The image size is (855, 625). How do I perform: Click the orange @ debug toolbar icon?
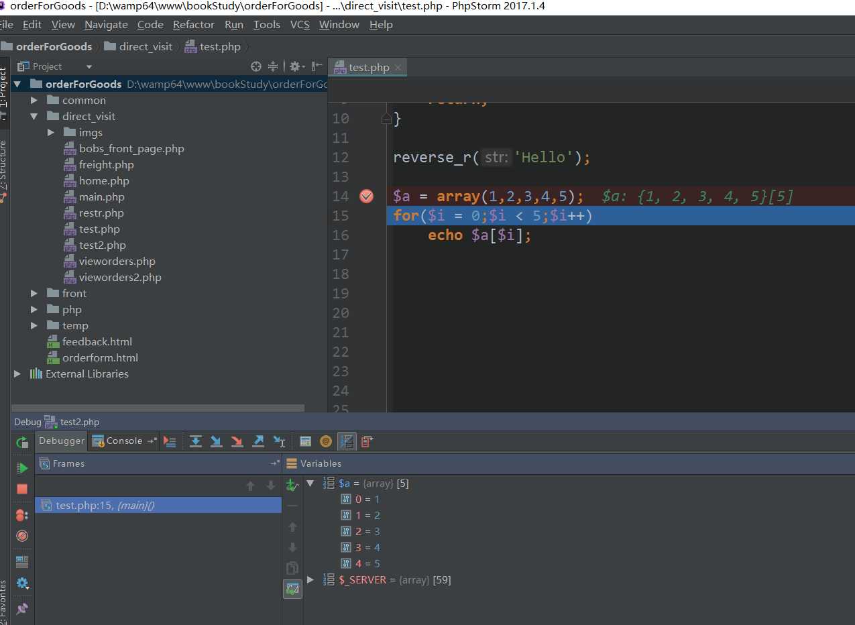click(x=326, y=441)
